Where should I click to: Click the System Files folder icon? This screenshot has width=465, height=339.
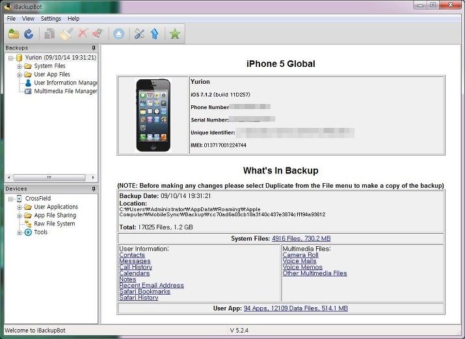pos(28,66)
